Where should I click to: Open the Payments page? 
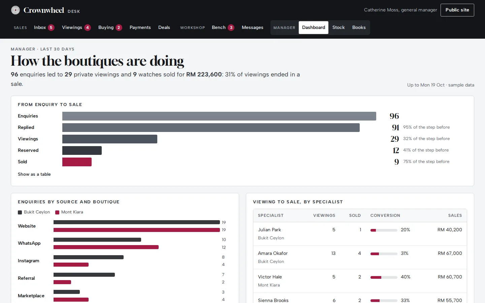point(140,28)
